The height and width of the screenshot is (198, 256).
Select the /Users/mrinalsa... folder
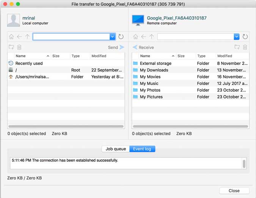pos(66,76)
